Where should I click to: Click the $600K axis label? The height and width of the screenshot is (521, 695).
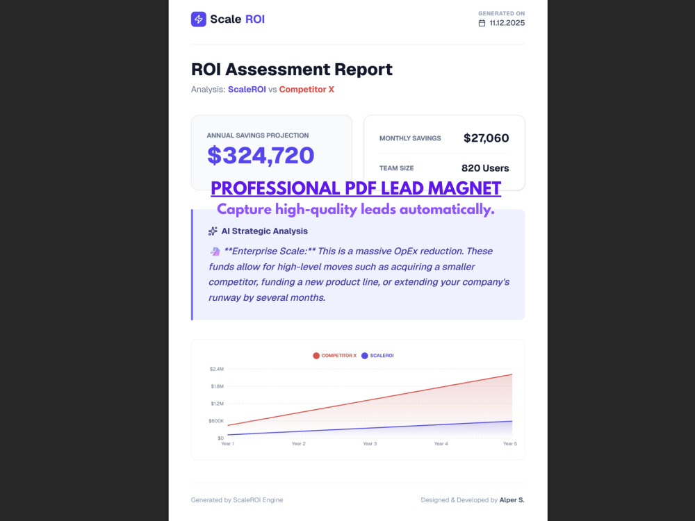click(216, 421)
